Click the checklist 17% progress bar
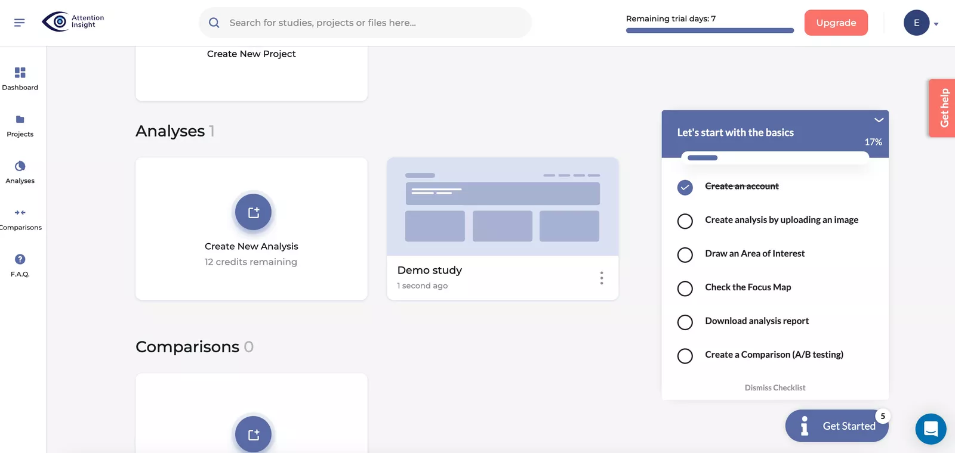 [775, 158]
